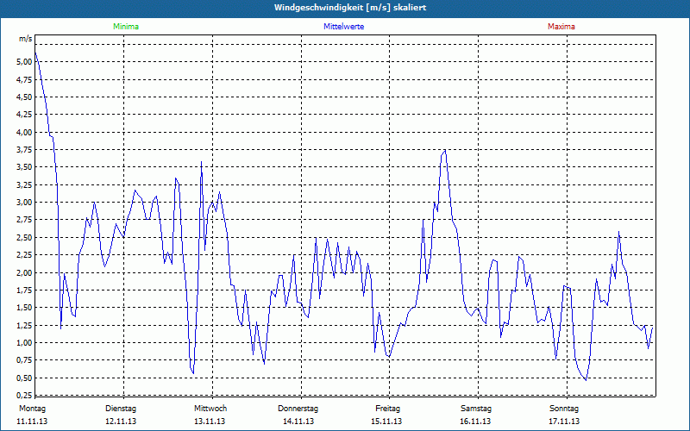Viewport: 690px width, 431px height.
Task: Click the 1,50 y-axis value
Action: 24,308
